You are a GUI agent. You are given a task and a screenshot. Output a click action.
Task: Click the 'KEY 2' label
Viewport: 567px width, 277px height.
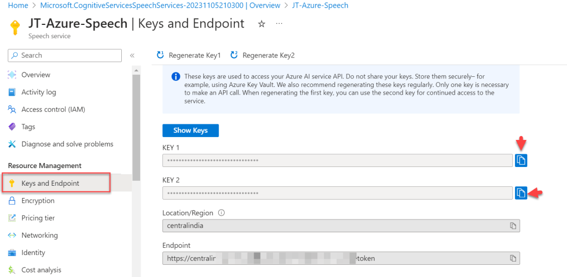[171, 180]
